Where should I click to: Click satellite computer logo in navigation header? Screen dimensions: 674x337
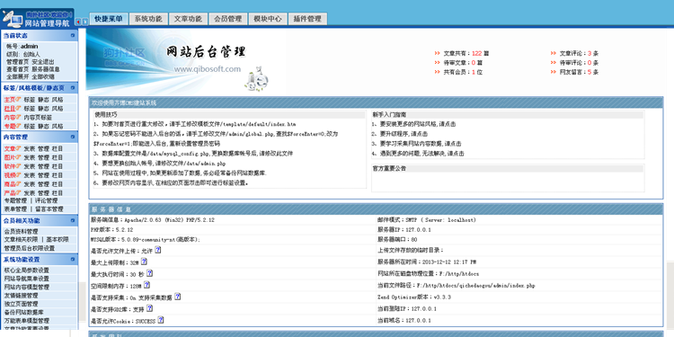[x=12, y=19]
